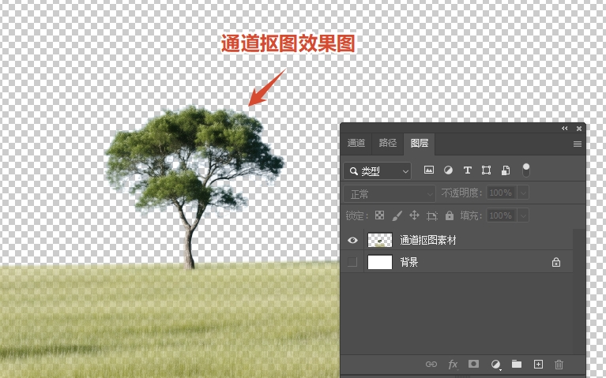Image resolution: width=606 pixels, height=378 pixels.
Task: Open the 正常 blend mode dropdown
Action: 390,194
